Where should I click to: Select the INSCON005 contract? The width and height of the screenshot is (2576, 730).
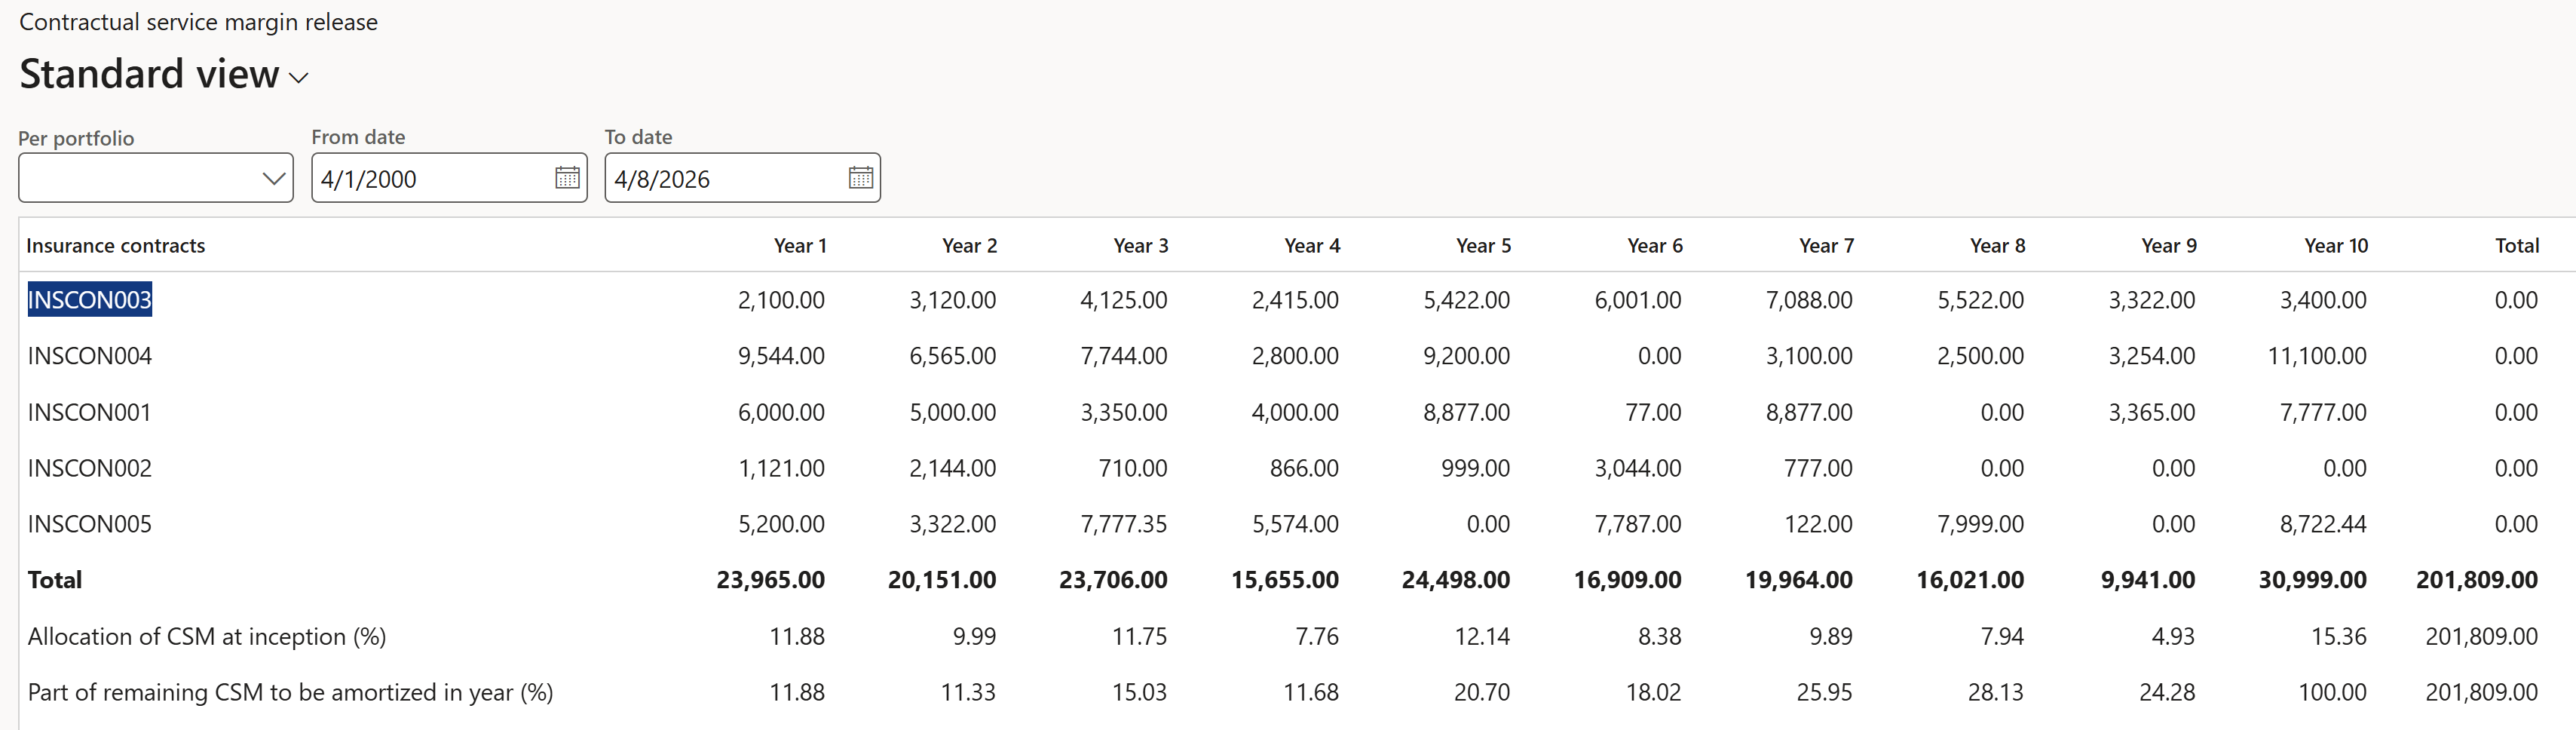click(89, 524)
